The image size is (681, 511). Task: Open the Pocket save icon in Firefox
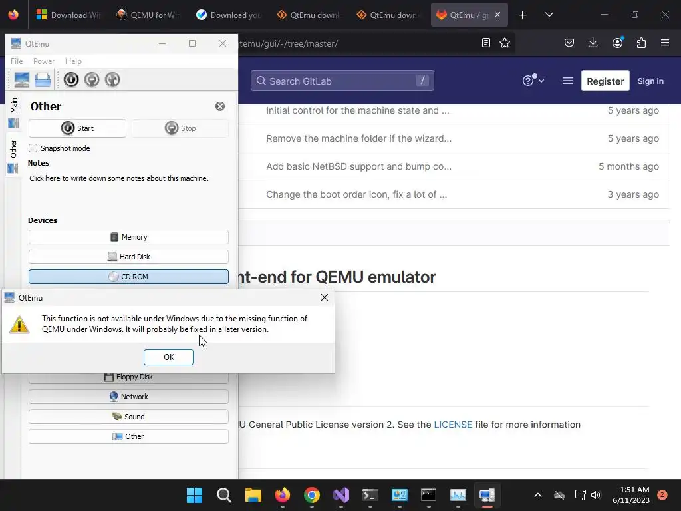click(569, 43)
